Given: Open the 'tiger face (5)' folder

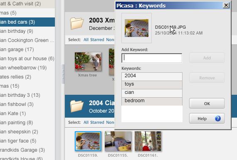Looking at the screenshot, I should tap(27, 141).
